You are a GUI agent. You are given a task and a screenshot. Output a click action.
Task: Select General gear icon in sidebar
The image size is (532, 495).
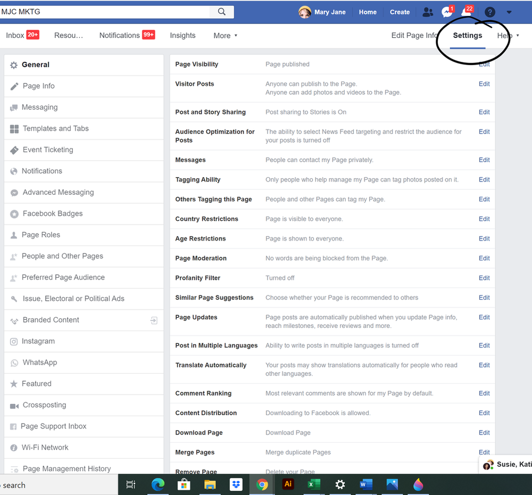tap(14, 65)
